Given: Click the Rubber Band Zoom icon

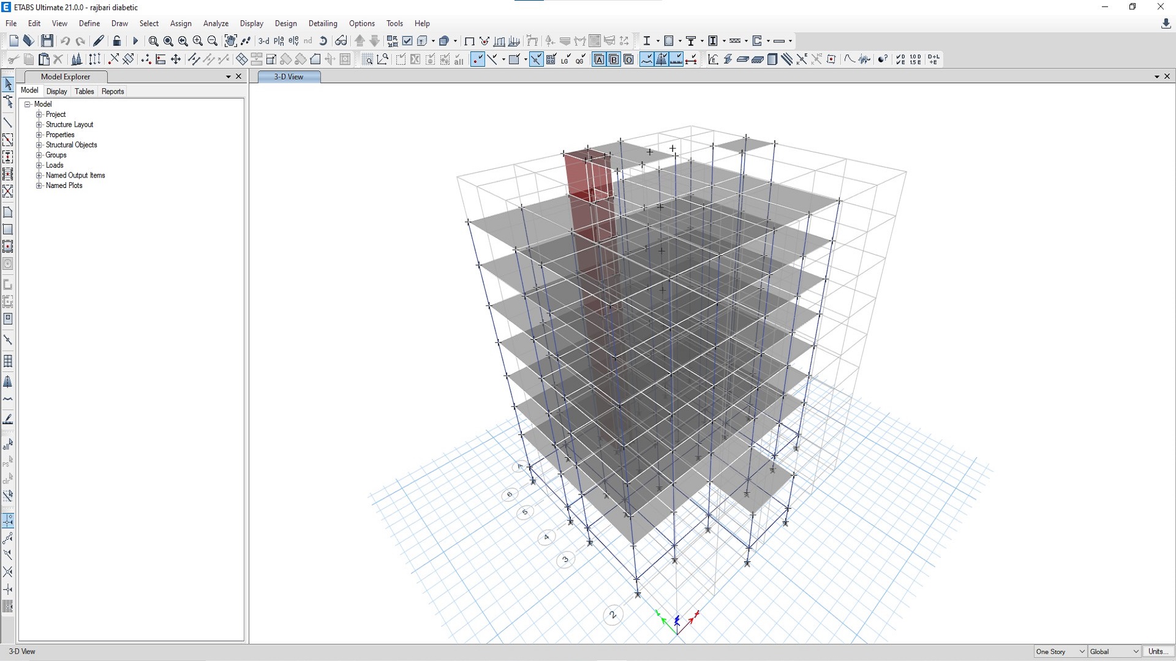Looking at the screenshot, I should [x=153, y=41].
